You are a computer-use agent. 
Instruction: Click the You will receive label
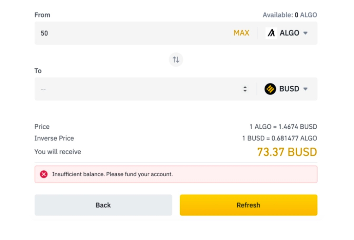[x=58, y=152]
